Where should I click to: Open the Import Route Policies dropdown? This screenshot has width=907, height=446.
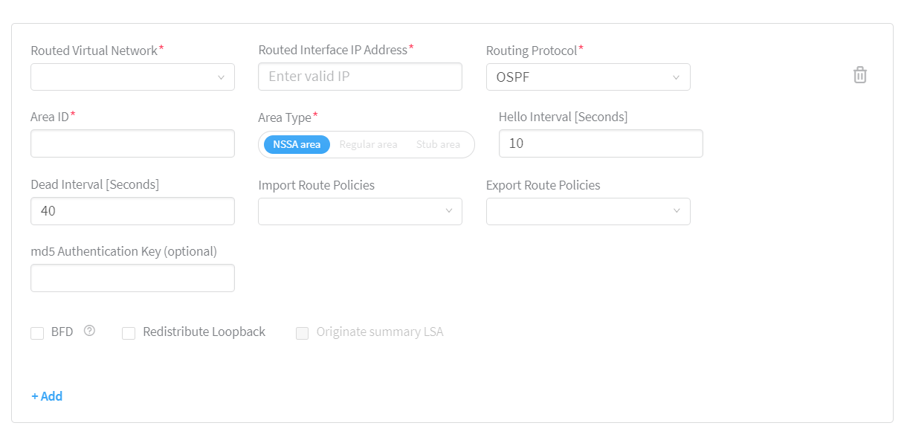pos(360,211)
